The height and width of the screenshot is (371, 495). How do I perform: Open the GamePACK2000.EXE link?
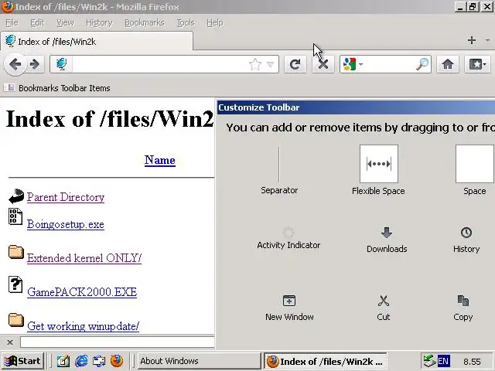[x=82, y=292]
